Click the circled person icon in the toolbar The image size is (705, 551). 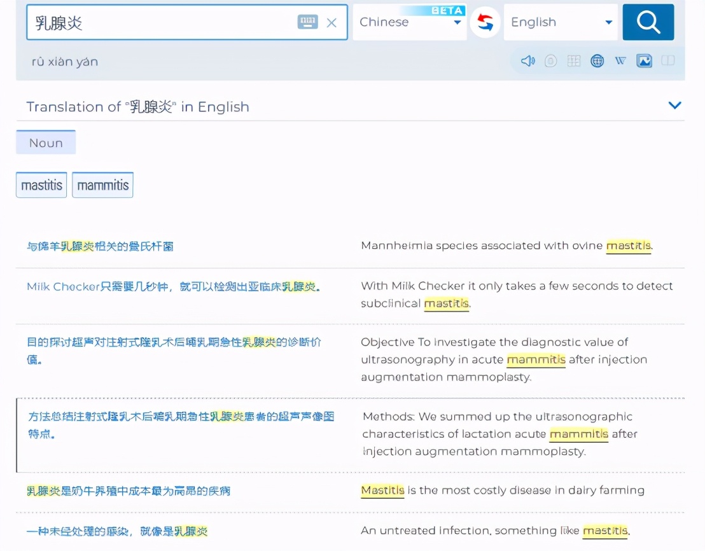[551, 60]
